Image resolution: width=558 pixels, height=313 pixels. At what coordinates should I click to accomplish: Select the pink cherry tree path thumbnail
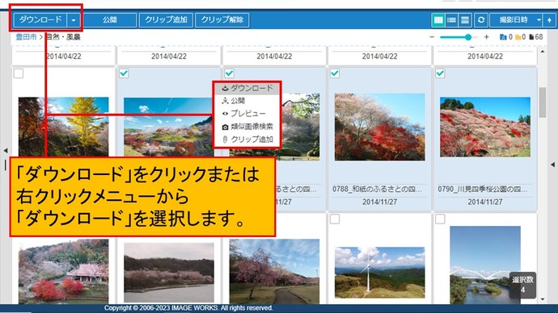coord(274,272)
